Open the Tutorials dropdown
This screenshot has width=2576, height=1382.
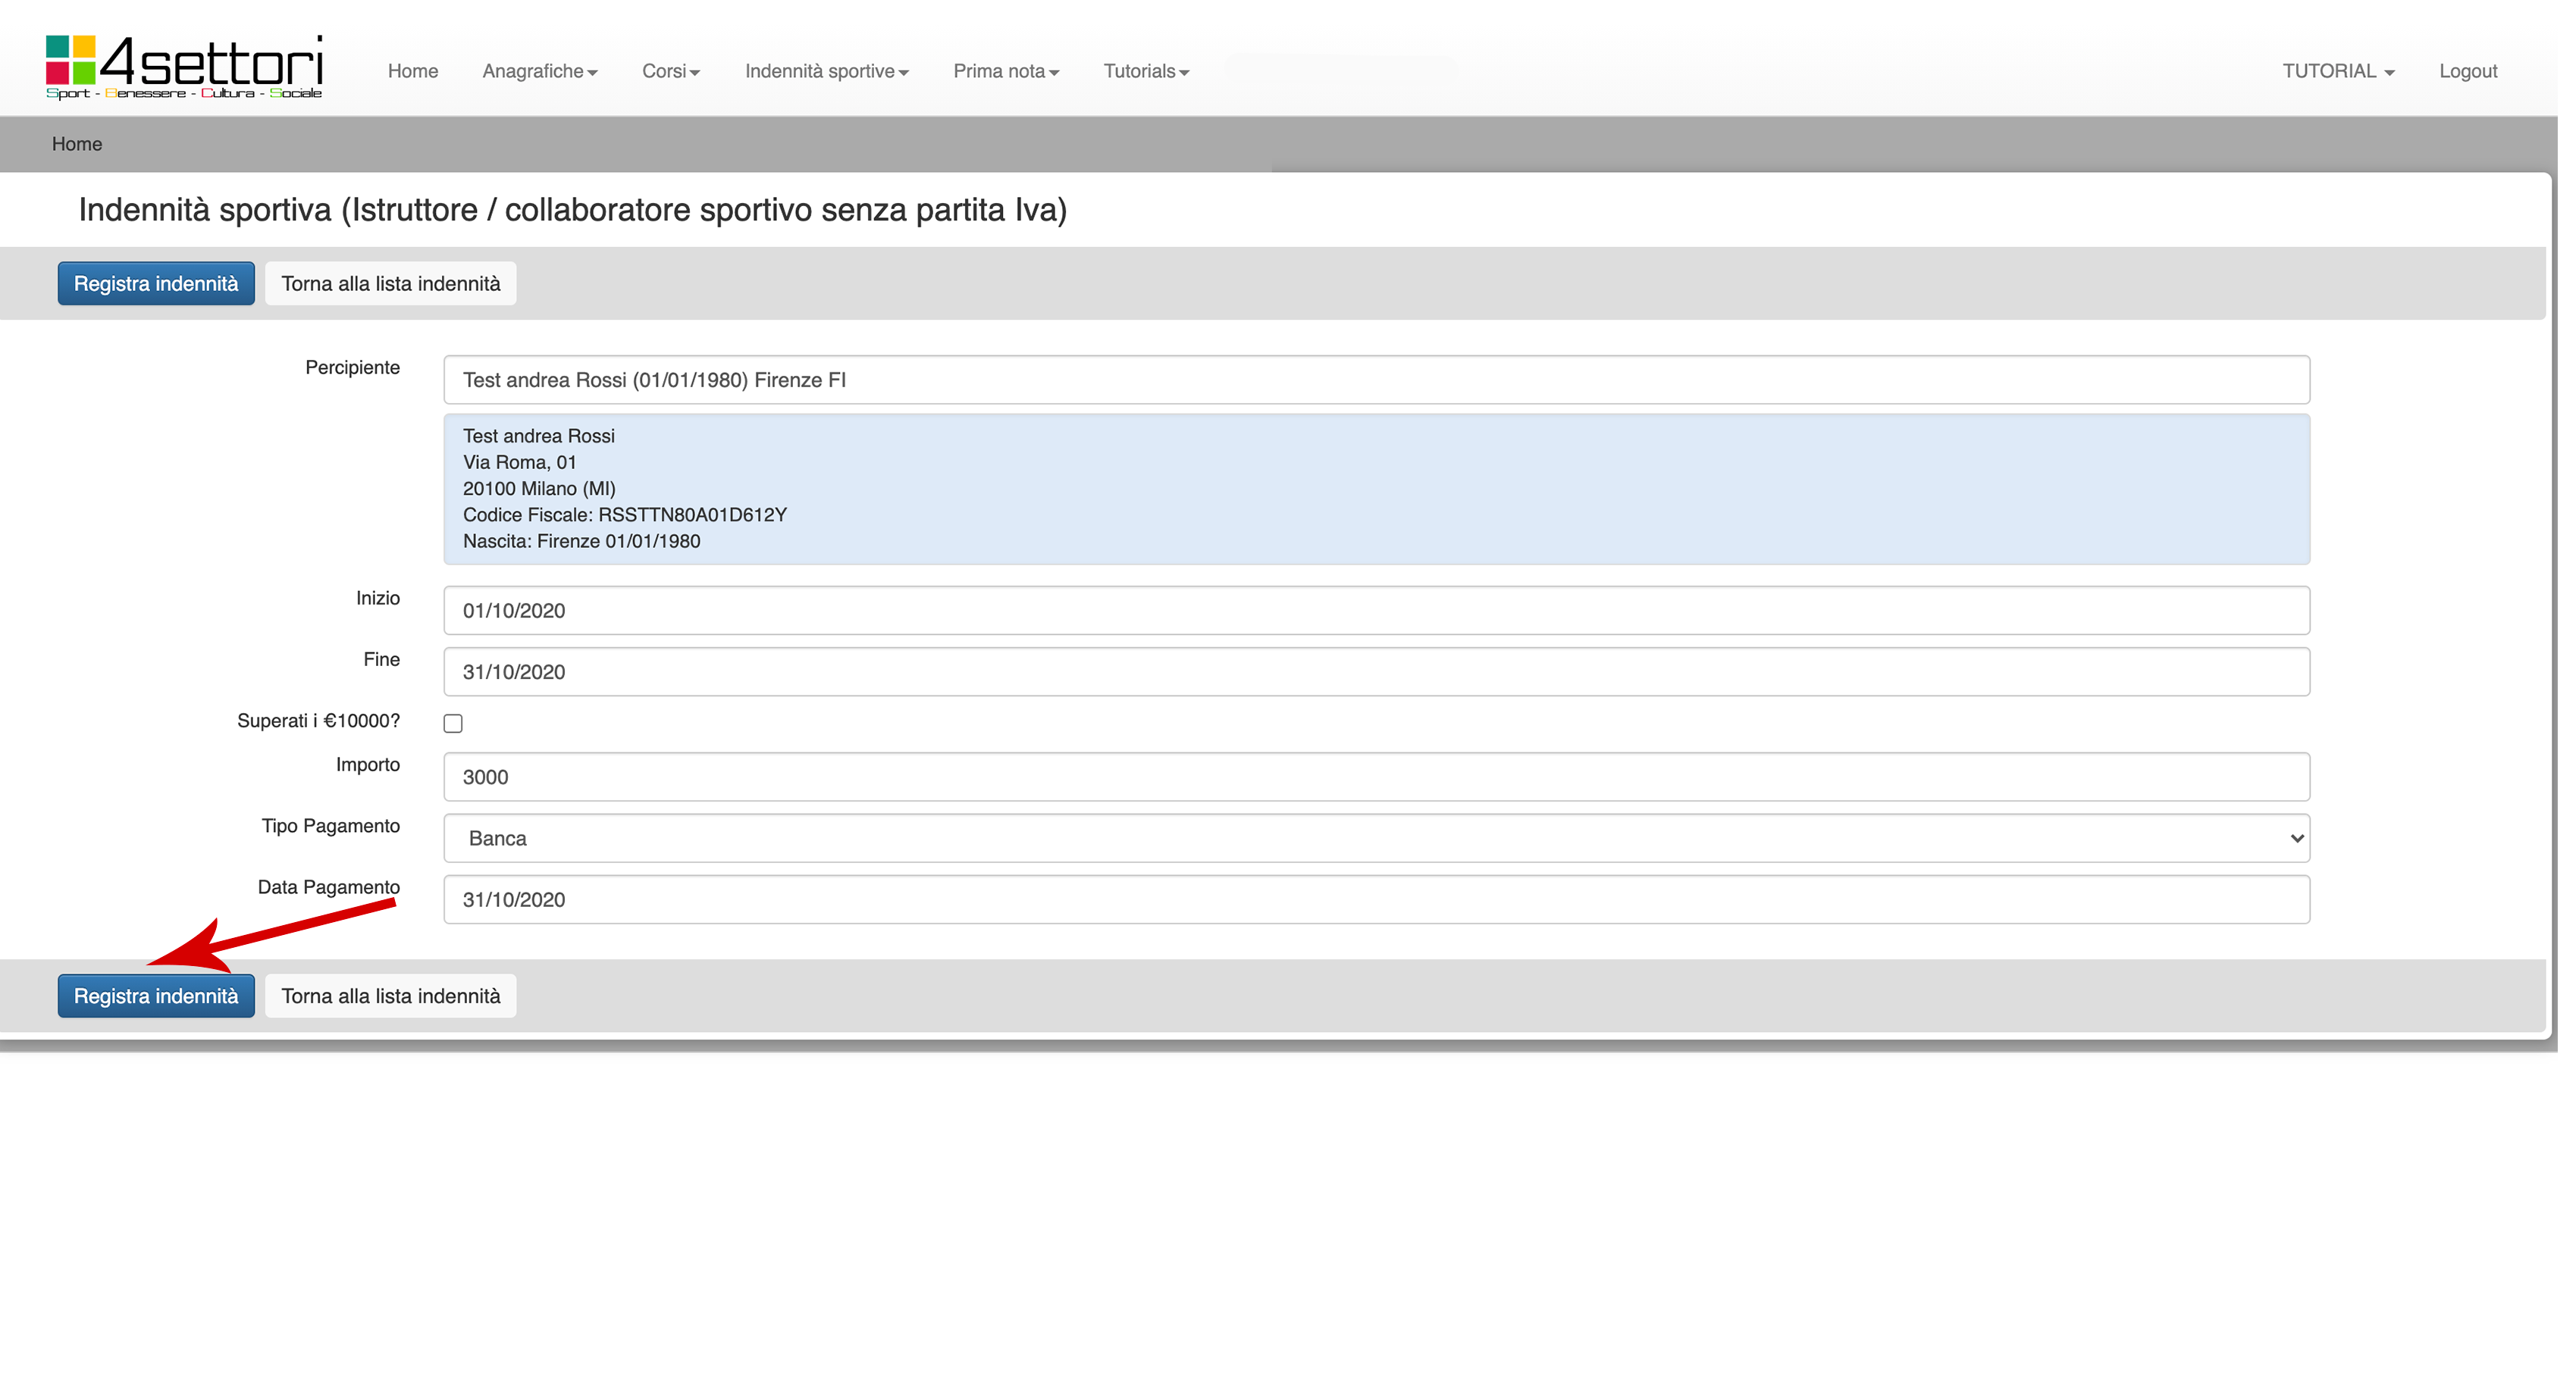click(1145, 71)
